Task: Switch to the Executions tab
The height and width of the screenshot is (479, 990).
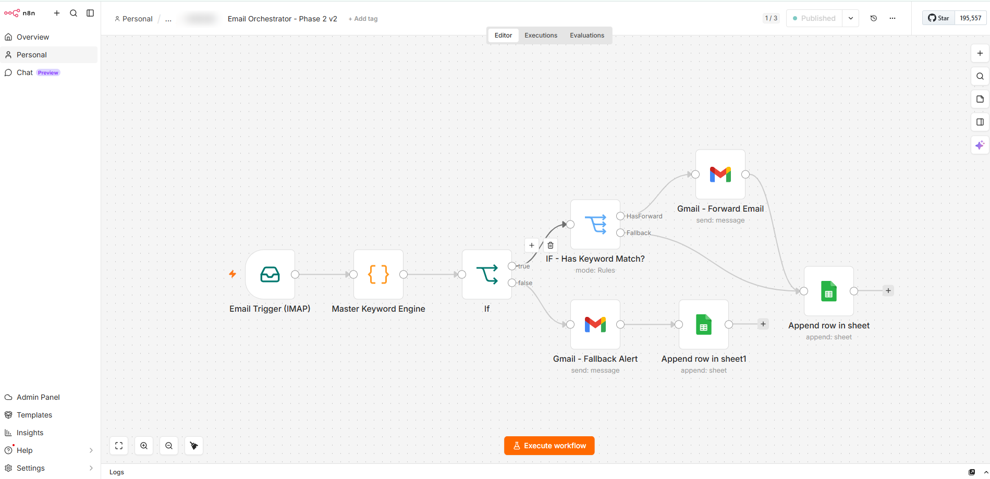Action: (x=541, y=35)
